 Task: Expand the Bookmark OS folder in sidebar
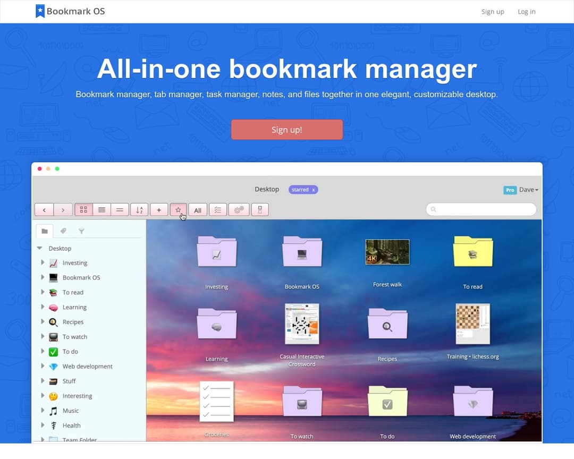point(43,277)
